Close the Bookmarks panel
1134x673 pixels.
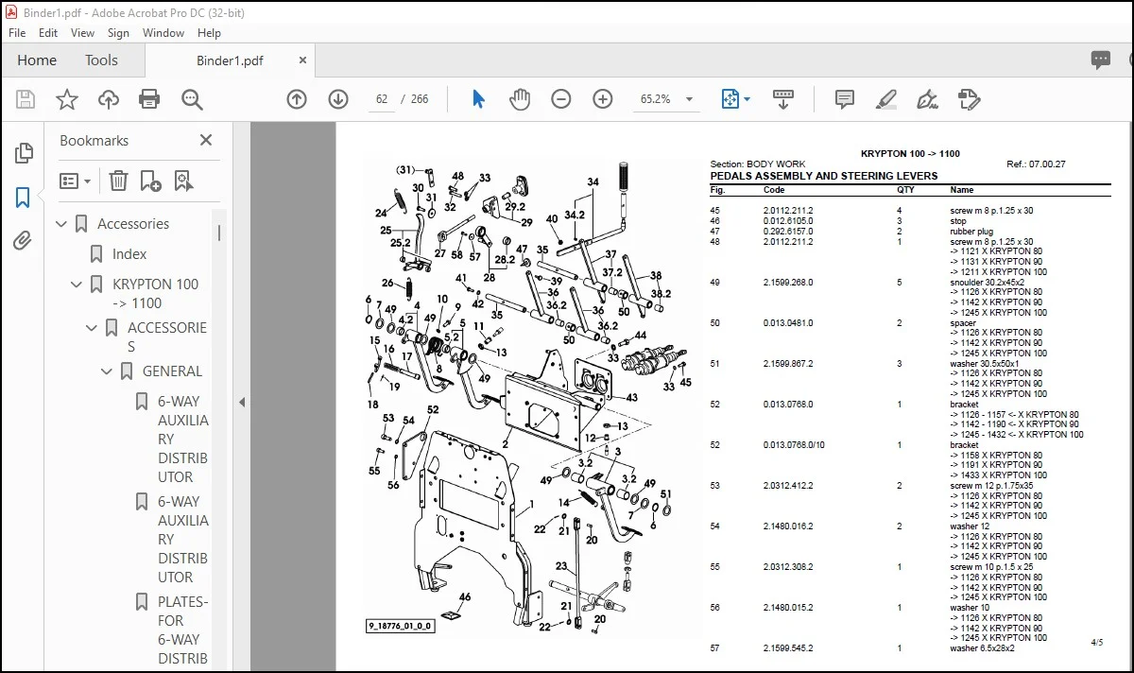coord(206,140)
